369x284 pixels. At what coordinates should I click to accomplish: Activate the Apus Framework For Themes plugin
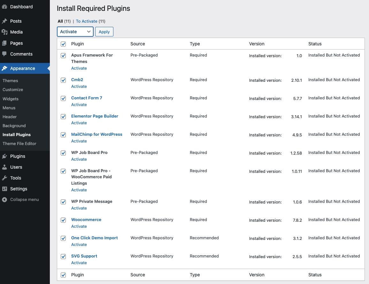click(79, 68)
